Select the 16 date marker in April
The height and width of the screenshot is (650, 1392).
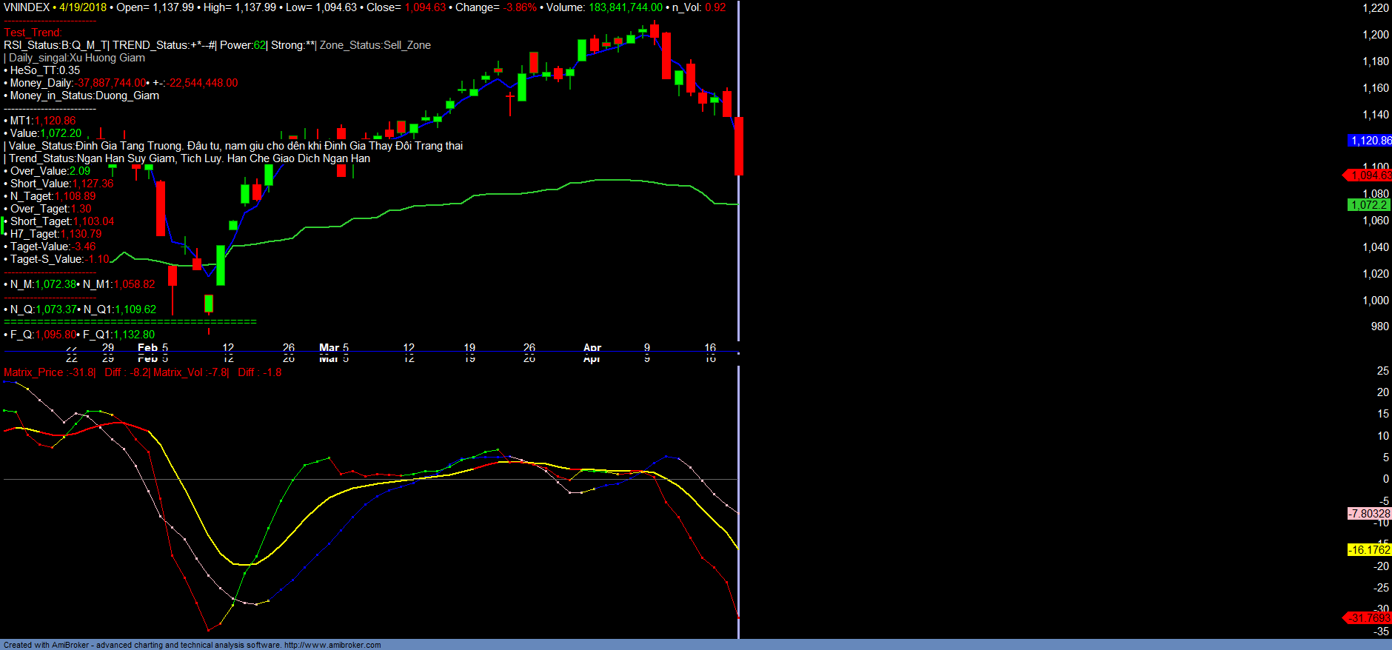tap(710, 348)
